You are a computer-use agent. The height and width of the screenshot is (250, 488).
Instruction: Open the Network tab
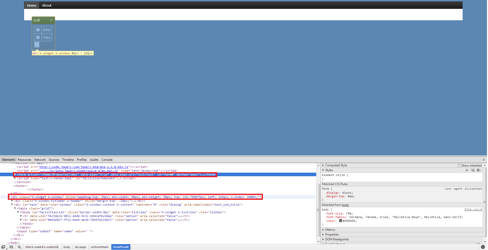pyautogui.click(x=40, y=160)
